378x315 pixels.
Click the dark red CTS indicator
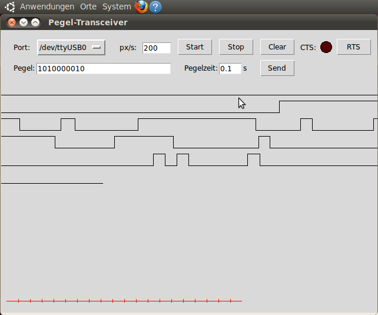pos(326,47)
